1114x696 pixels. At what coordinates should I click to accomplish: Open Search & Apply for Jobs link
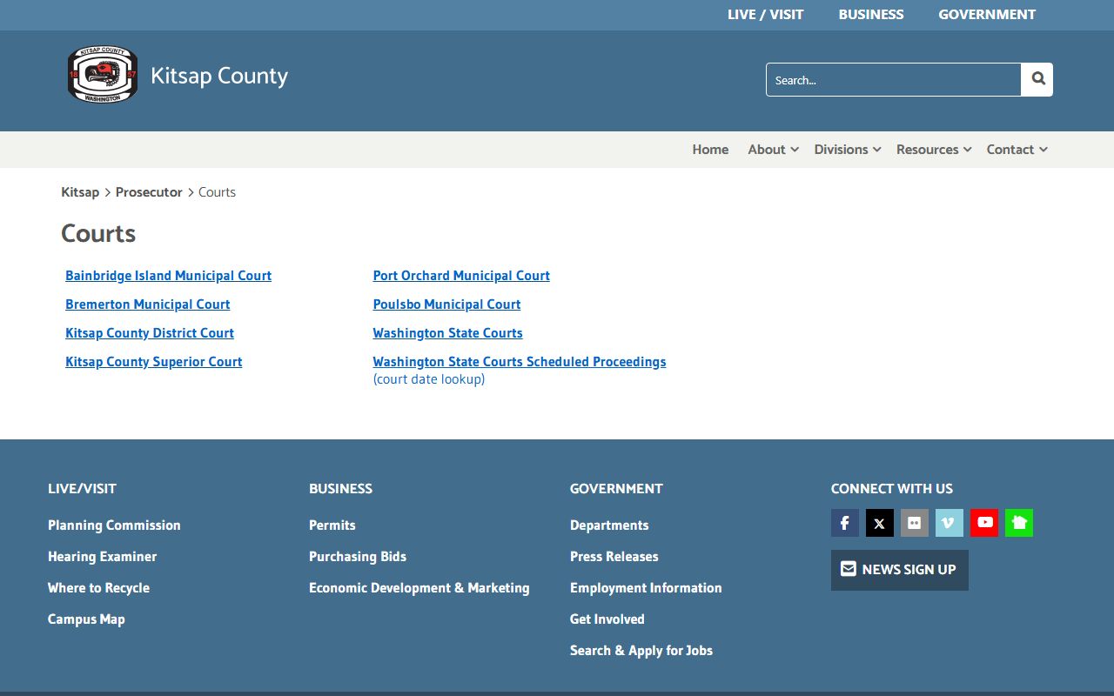[641, 651]
